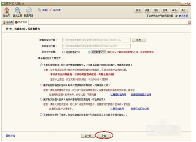
Task: Click the 关于 about button
Action: 184,10
